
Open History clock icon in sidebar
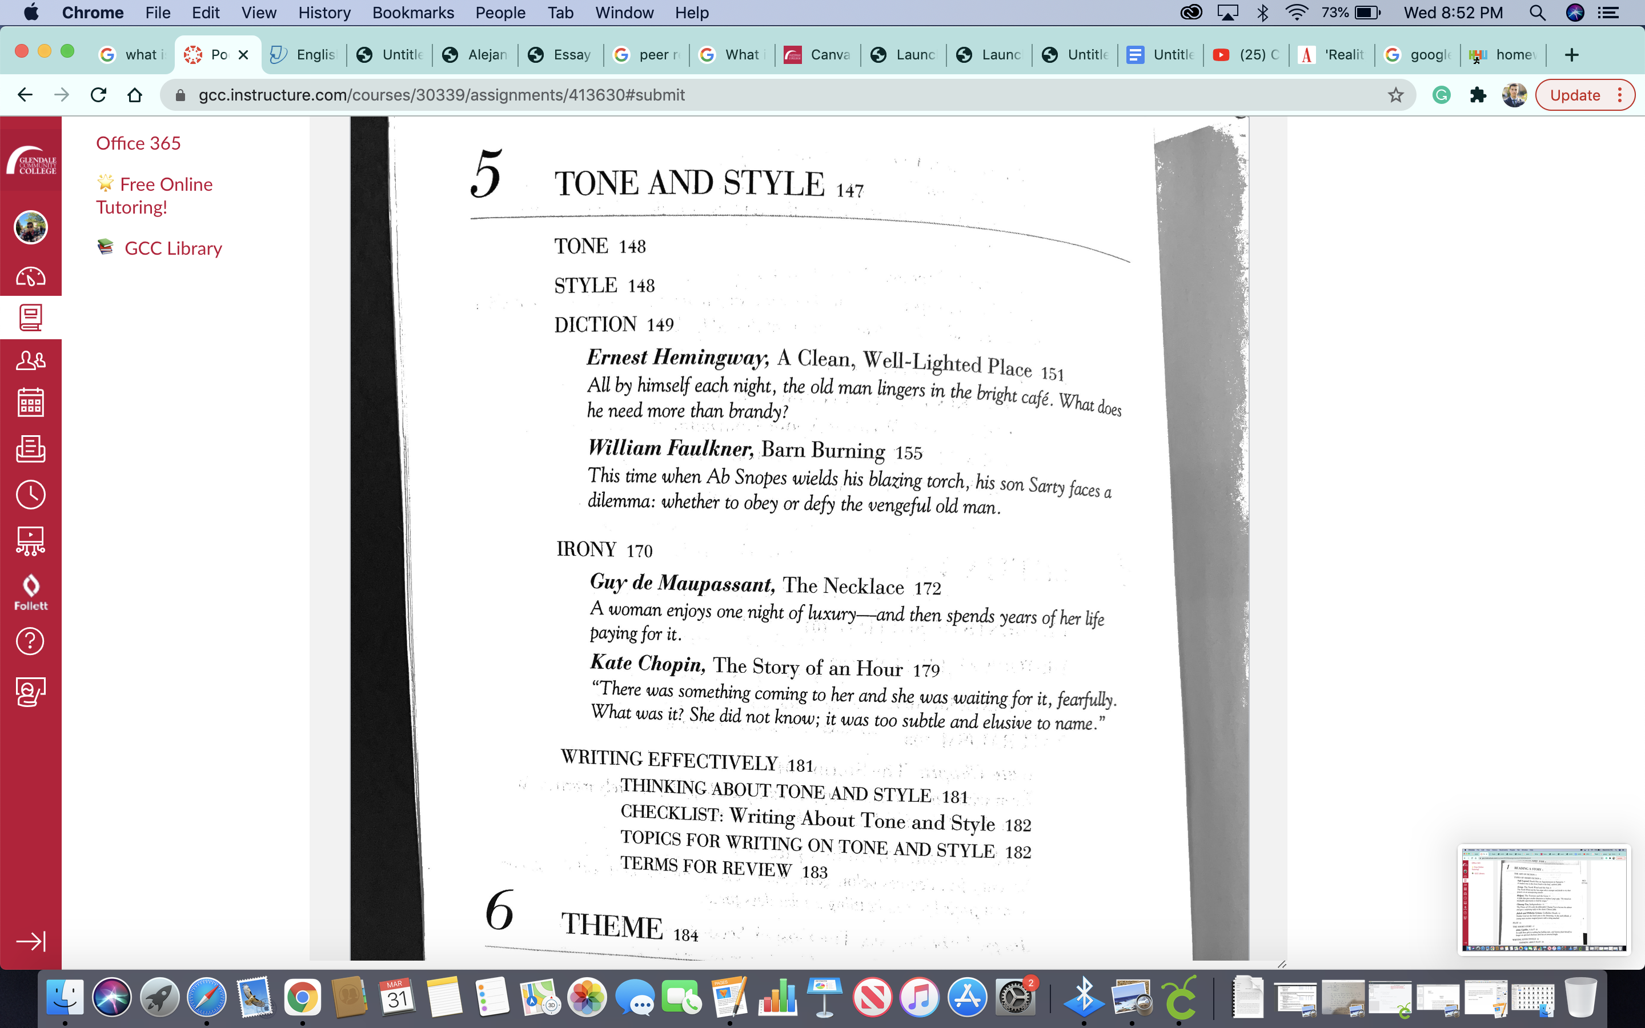tap(31, 494)
